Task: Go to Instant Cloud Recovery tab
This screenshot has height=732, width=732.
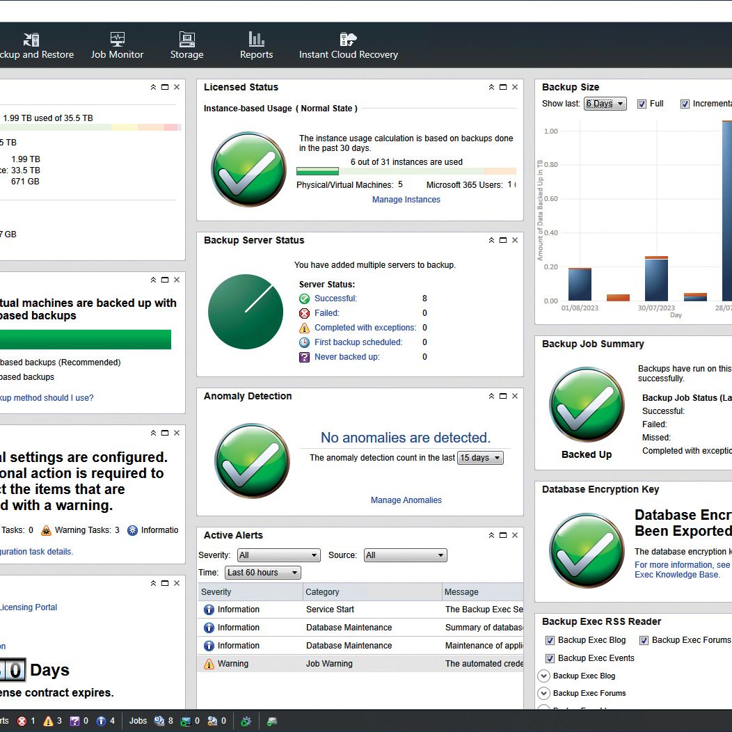Action: point(349,46)
